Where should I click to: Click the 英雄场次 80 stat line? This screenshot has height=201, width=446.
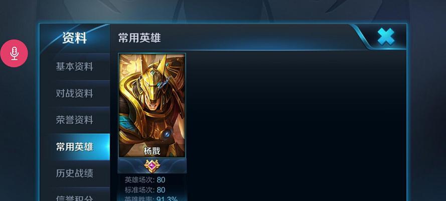[145, 180]
